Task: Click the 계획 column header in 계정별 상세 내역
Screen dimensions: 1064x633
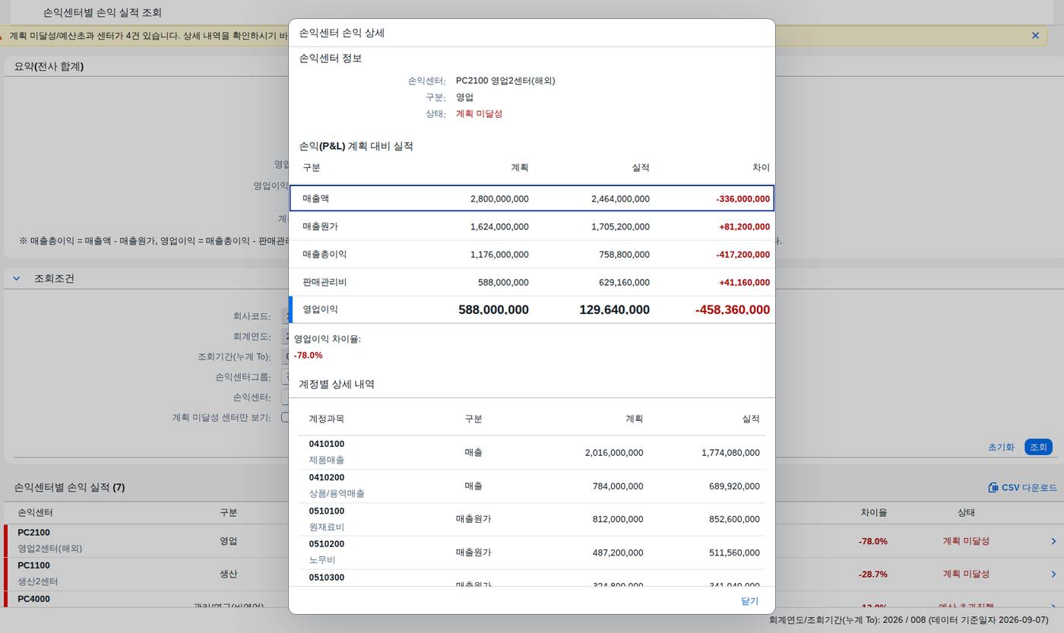Action: point(634,419)
